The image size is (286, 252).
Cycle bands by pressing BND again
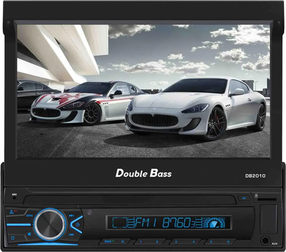108,241
